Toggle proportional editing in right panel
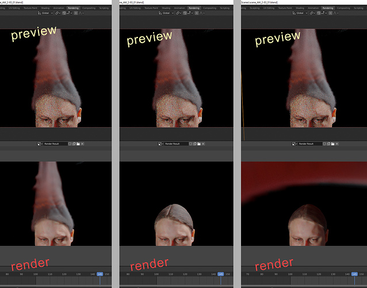Image resolution: width=367 pixels, height=288 pixels. pyautogui.click(x=331, y=13)
